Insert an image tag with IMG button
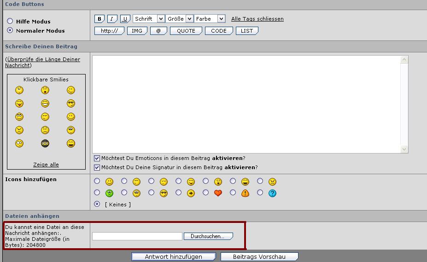 pos(137,31)
